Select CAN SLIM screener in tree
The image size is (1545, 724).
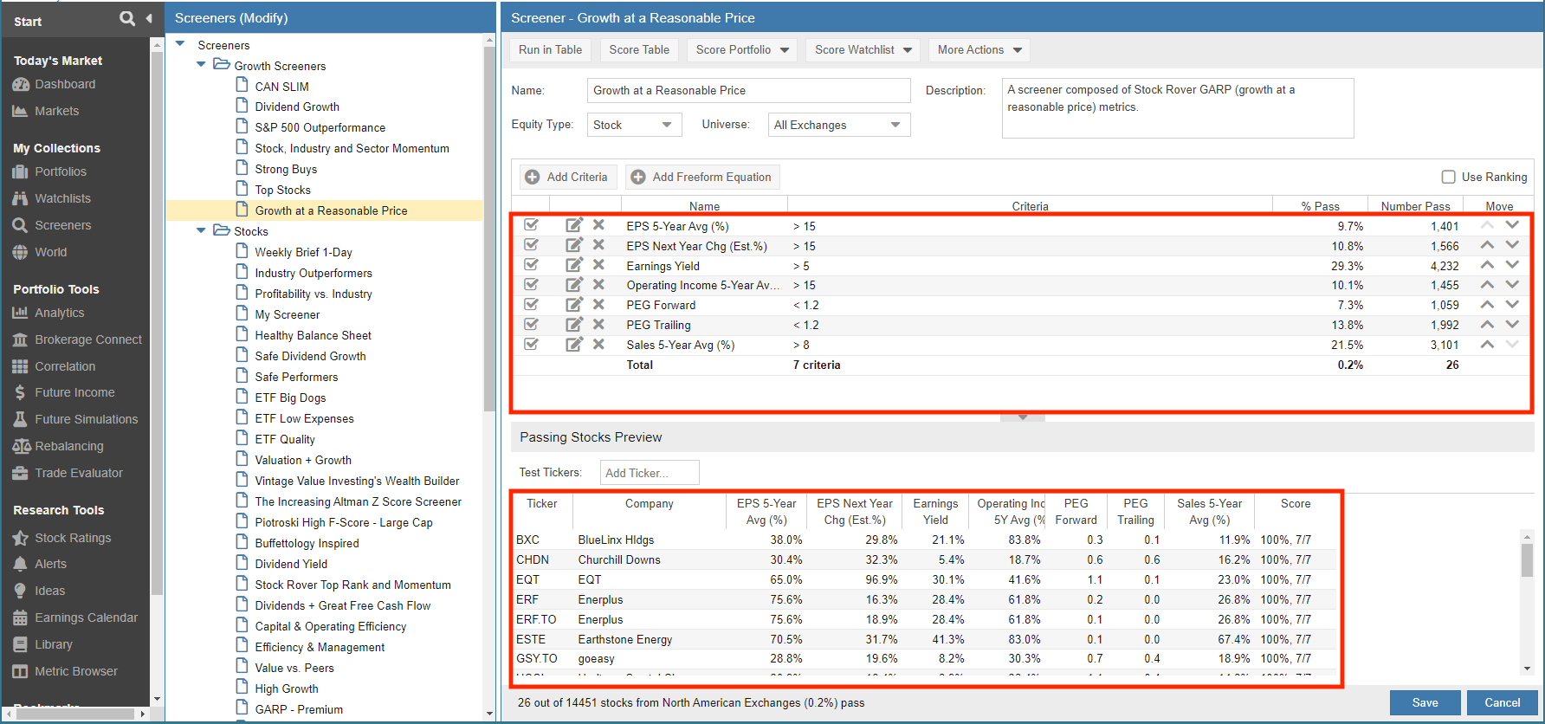(281, 87)
